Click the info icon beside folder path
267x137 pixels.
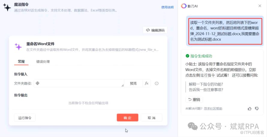tap(157, 83)
